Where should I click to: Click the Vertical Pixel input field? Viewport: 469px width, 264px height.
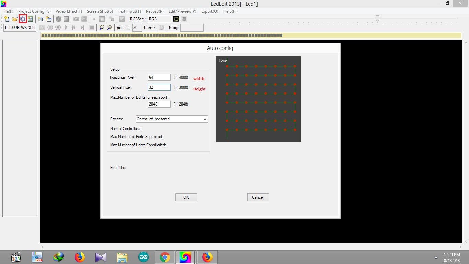(x=159, y=87)
